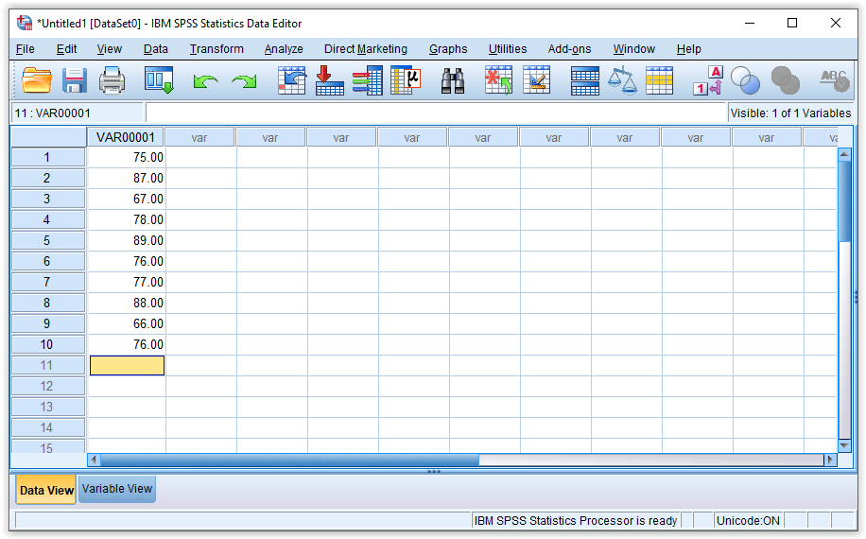The width and height of the screenshot is (866, 539).
Task: Open Find with the binoculars icon
Action: point(453,81)
